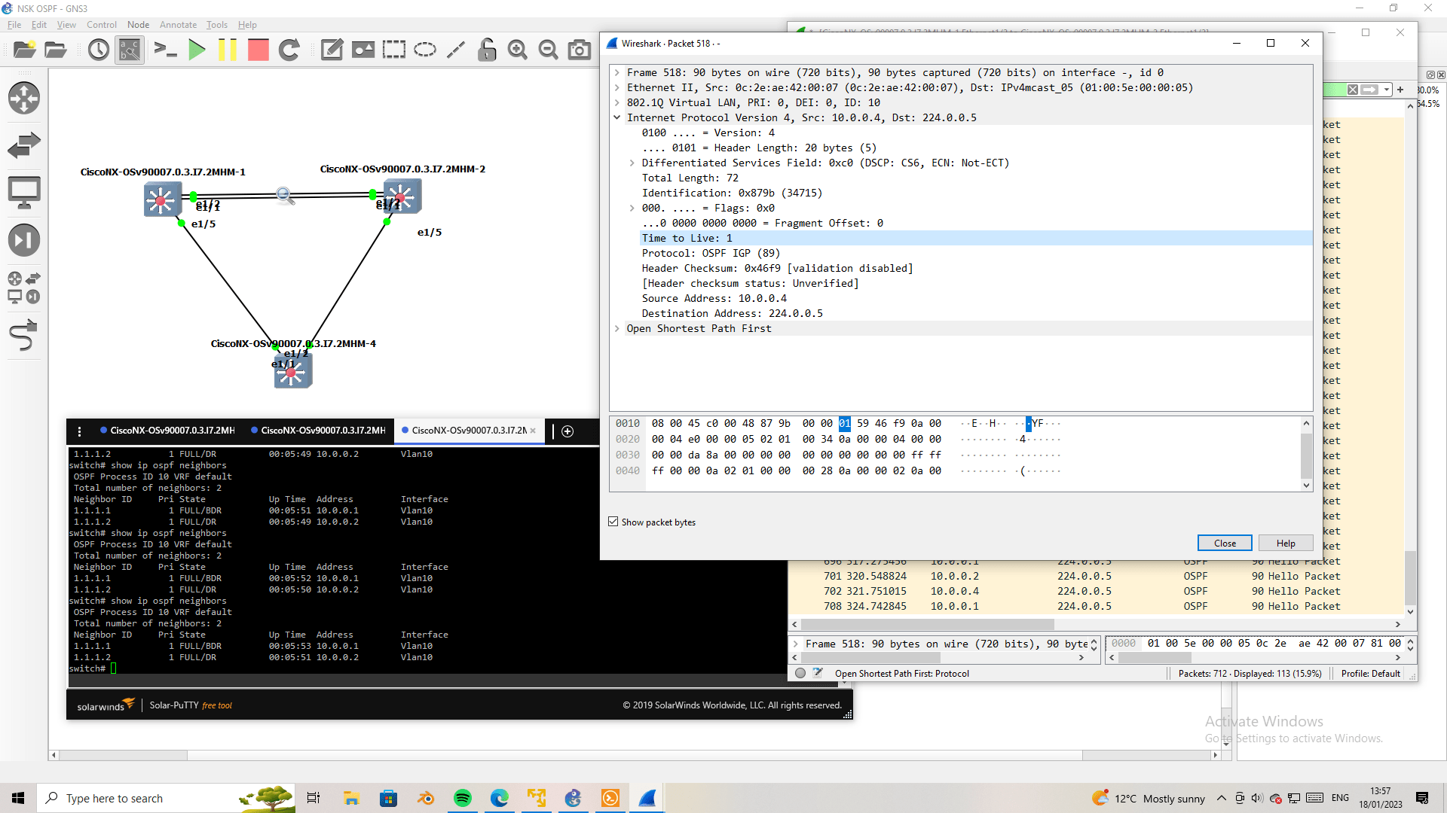Zoom in using the magnifier icon
The height and width of the screenshot is (813, 1447).
pyautogui.click(x=517, y=50)
